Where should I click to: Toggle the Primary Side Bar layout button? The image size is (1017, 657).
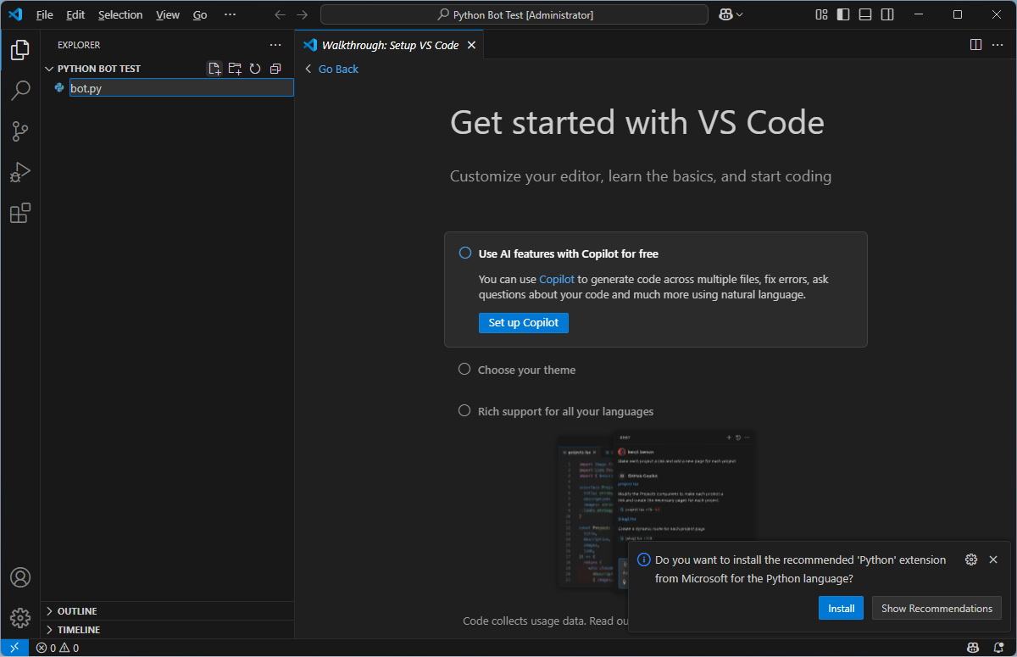tap(843, 14)
